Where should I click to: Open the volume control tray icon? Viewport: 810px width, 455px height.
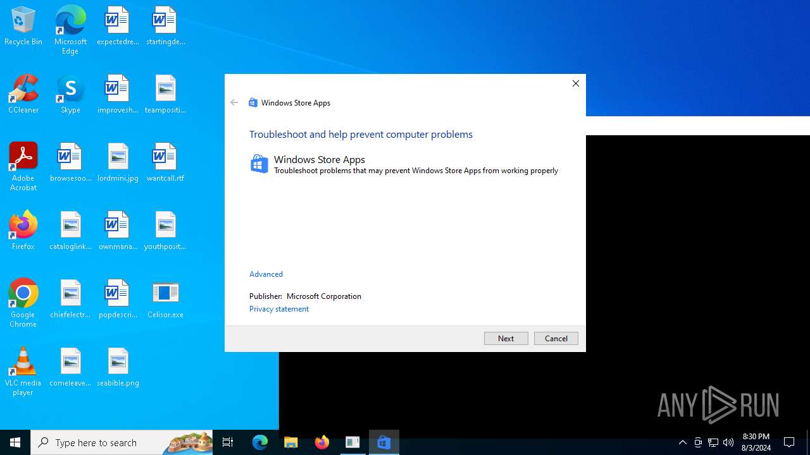[728, 442]
